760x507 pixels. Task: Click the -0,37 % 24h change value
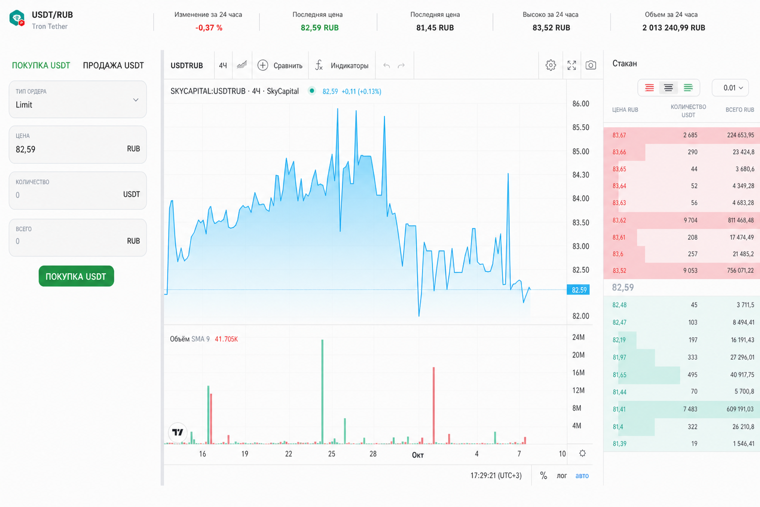pos(208,28)
